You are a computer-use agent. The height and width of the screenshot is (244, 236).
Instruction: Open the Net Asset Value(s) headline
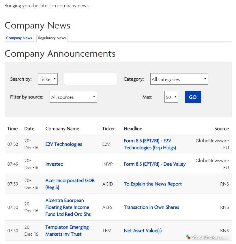click(x=143, y=230)
